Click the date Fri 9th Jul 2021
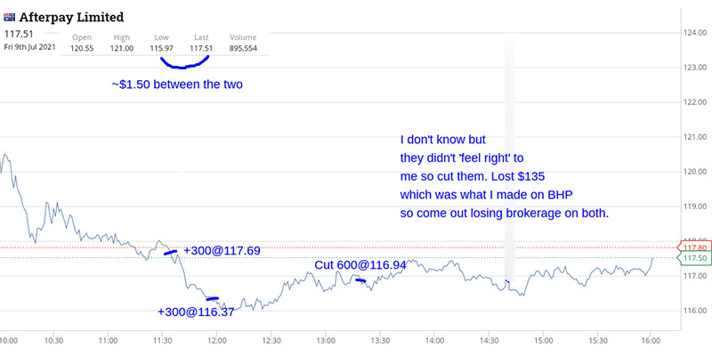Screen dimensions: 712x356 tap(30, 47)
